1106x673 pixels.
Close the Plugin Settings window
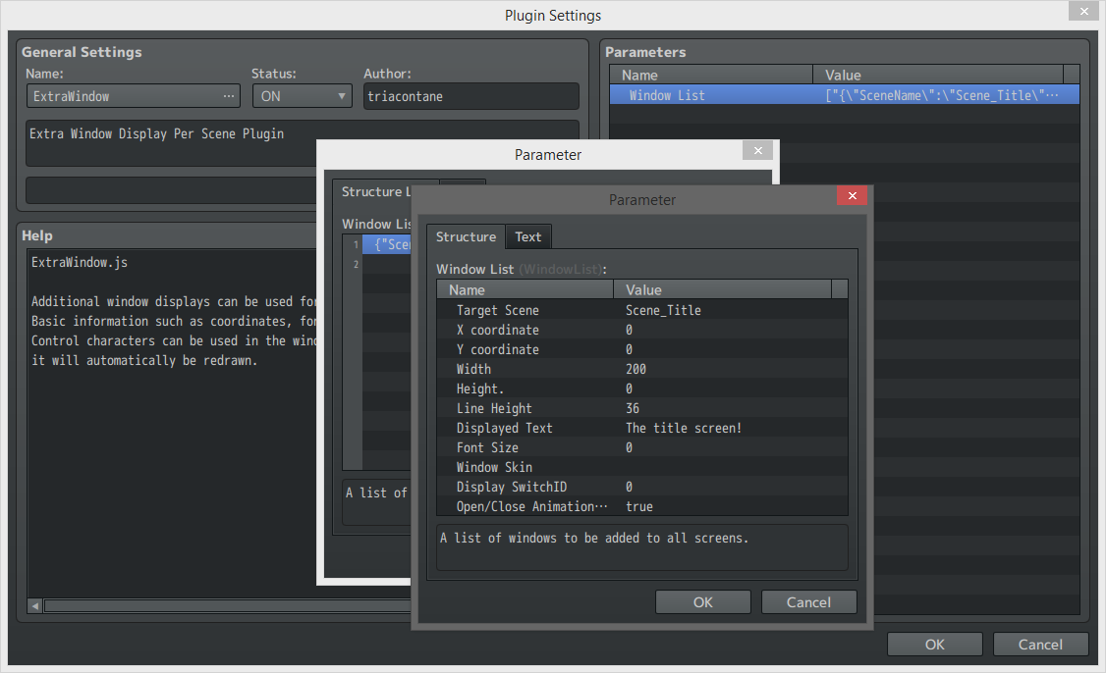1084,11
